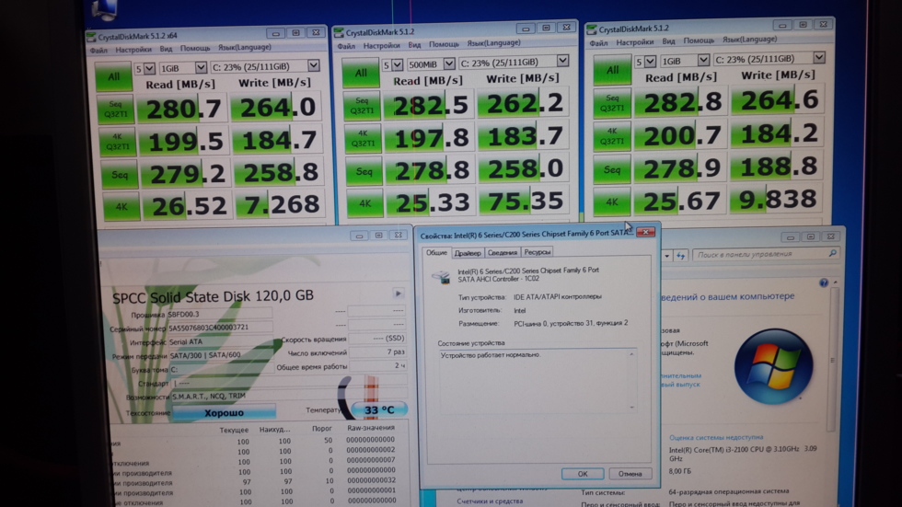Image resolution: width=902 pixels, height=507 pixels.
Task: Open the Файл menu in CrystalDiskMark x64
Action: 98,50
